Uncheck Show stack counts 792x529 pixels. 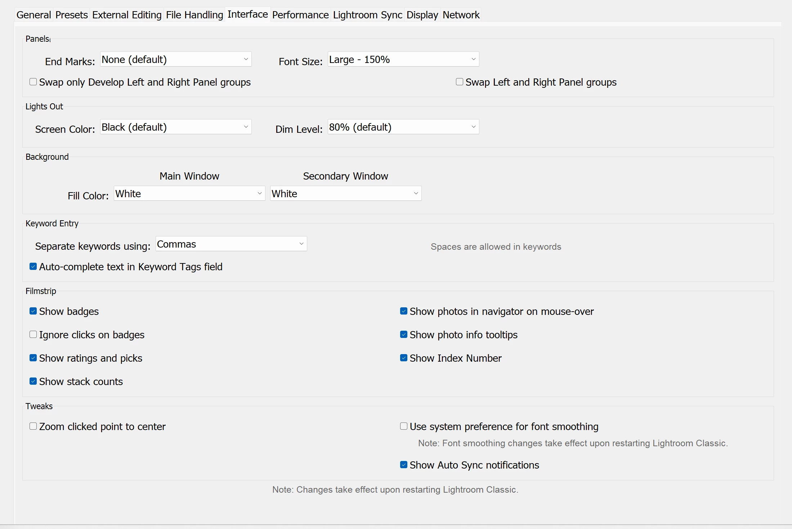click(33, 381)
